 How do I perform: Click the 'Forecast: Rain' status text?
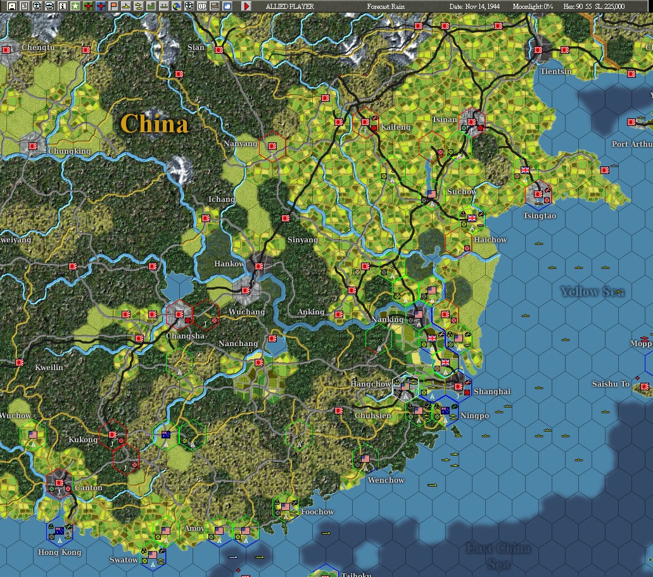(386, 6)
